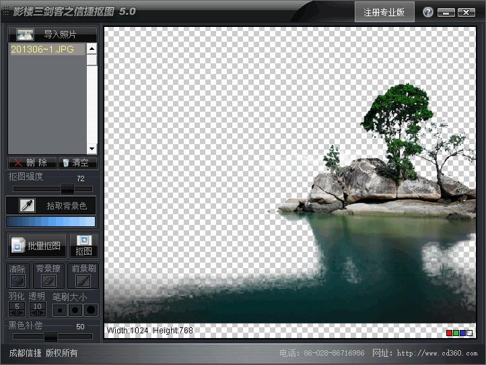The image size is (486, 365).
Task: Click the 抠图强度 value 72
Action: coord(81,178)
